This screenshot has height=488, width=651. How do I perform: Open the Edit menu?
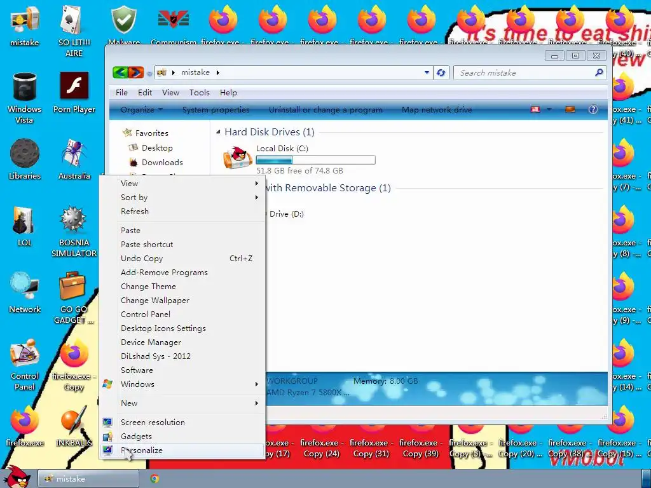[145, 93]
